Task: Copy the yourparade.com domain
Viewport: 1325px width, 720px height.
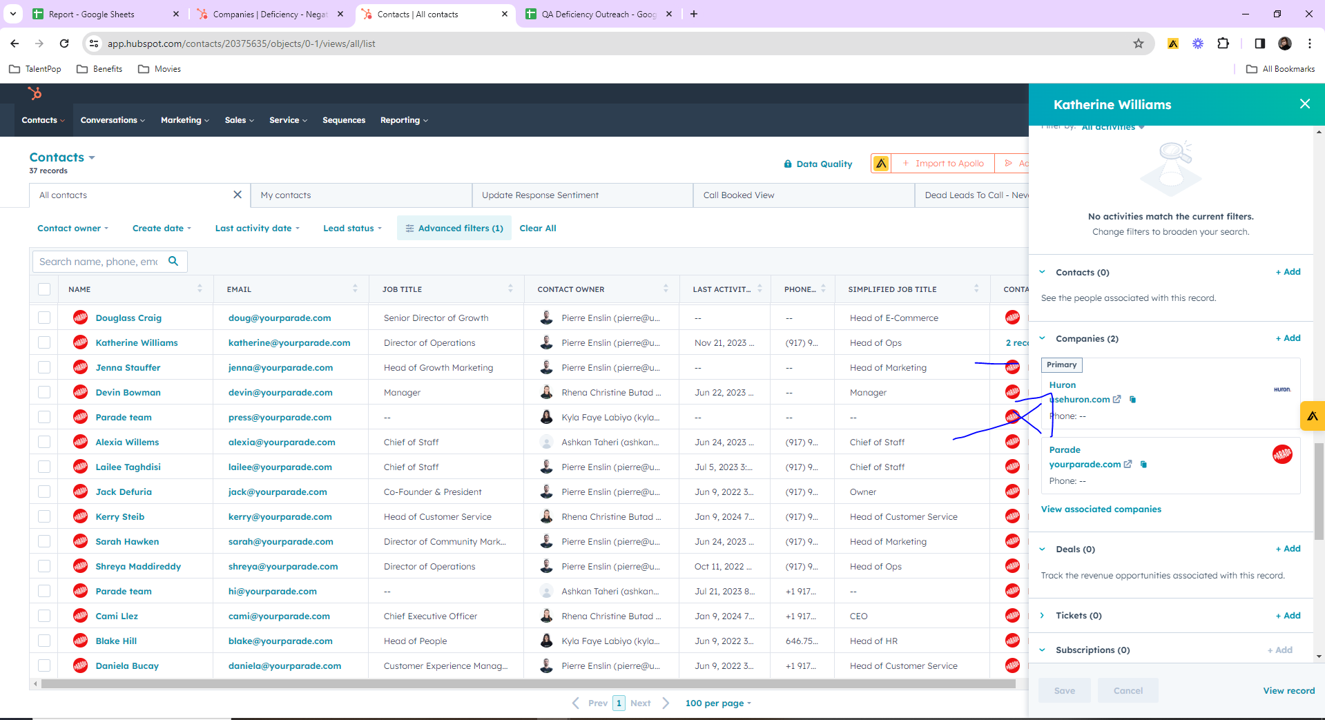Action: [1143, 464]
